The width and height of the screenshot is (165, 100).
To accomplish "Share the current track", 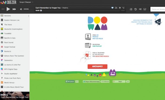I will click(116, 8).
